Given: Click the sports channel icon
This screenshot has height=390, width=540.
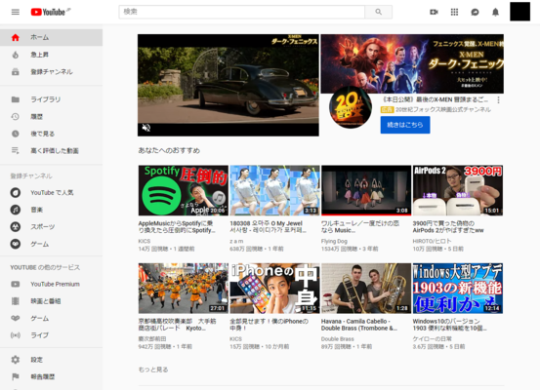Looking at the screenshot, I should click(16, 226).
